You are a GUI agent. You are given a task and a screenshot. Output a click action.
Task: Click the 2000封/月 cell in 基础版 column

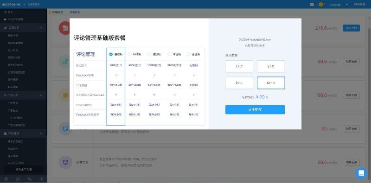(x=115, y=65)
